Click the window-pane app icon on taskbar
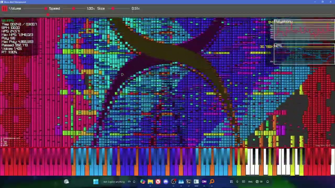This screenshot has width=335, height=188. point(196,182)
